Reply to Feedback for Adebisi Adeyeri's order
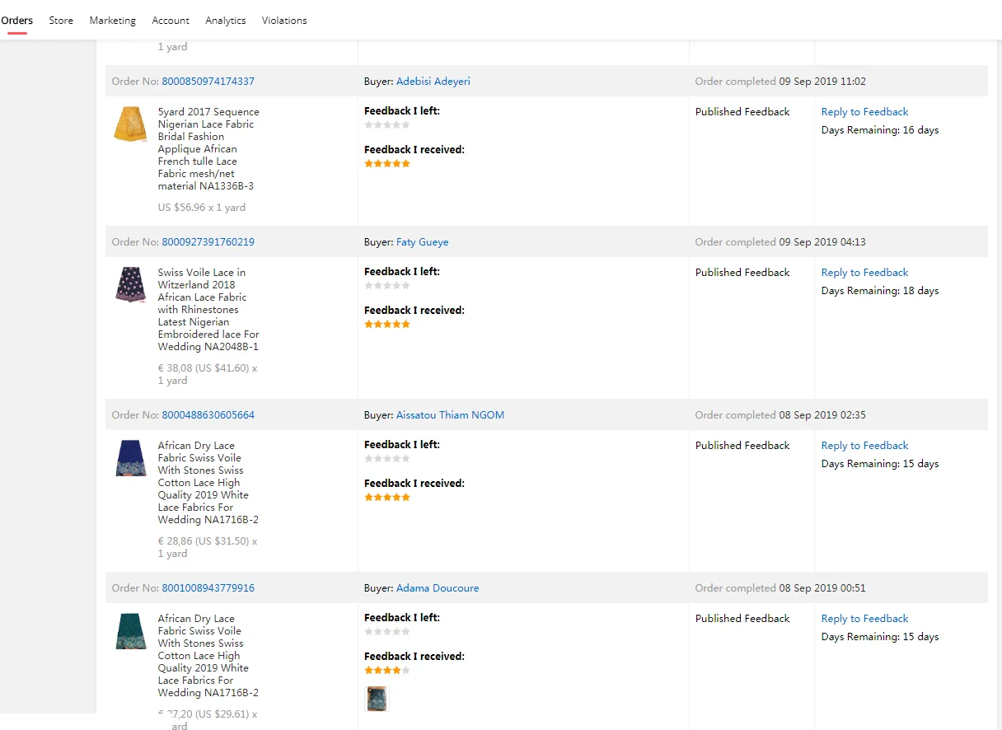 pos(864,112)
